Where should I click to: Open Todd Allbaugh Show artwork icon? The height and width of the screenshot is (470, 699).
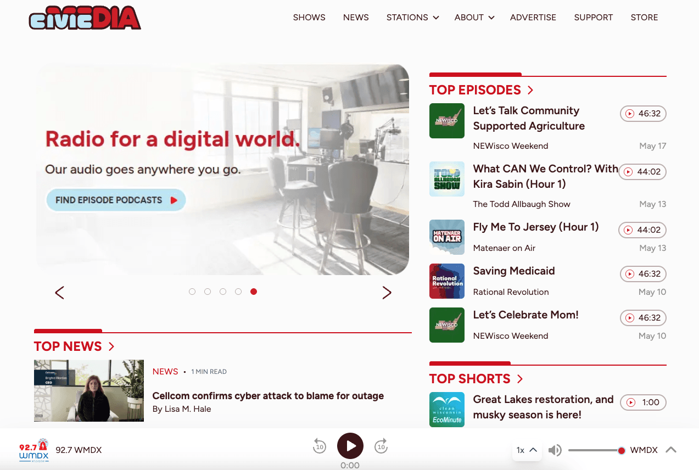pos(447,179)
